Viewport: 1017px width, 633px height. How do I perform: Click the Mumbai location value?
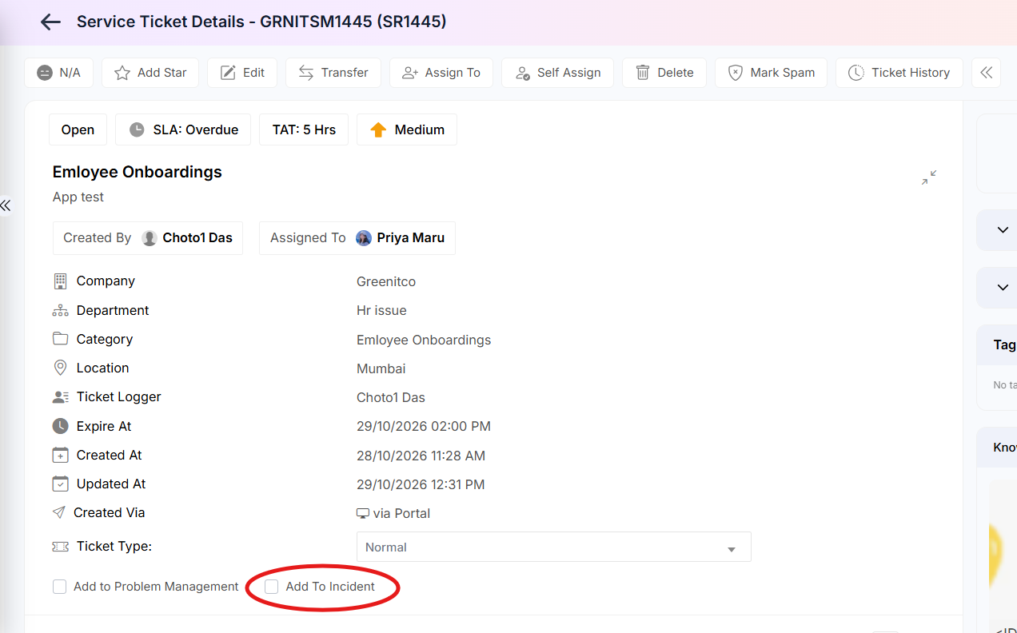[381, 368]
